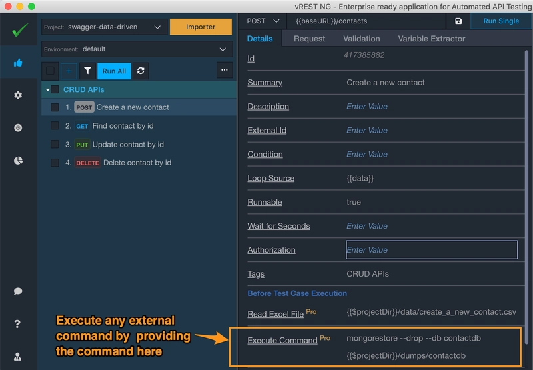Image resolution: width=533 pixels, height=370 pixels.
Task: Click the Wait for Seconds Enter Value field
Action: point(367,226)
